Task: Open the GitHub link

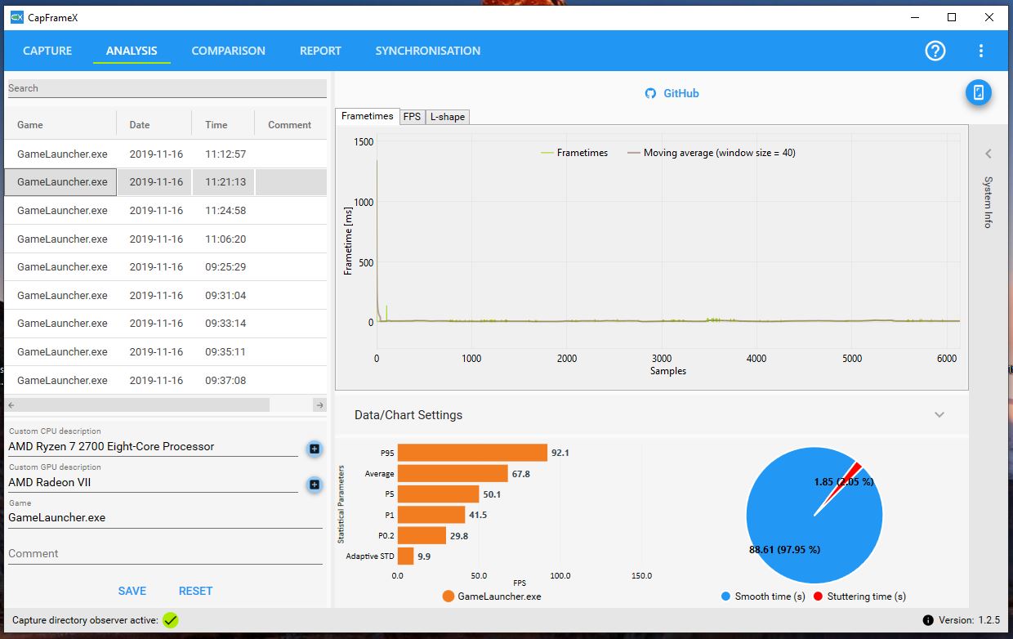Action: 681,93
